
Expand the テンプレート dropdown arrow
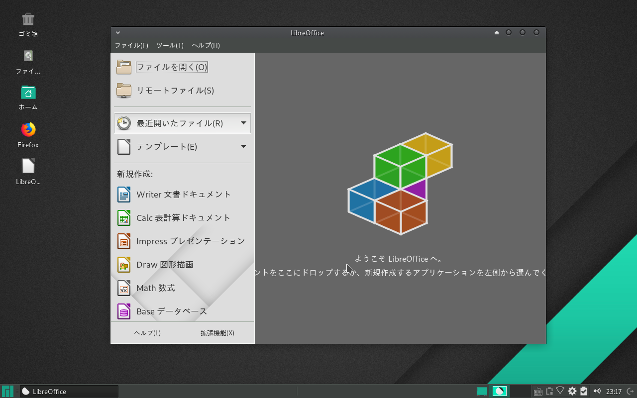[243, 146]
